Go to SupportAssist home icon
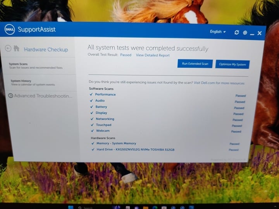This screenshot has height=209, width=279. tap(16, 48)
